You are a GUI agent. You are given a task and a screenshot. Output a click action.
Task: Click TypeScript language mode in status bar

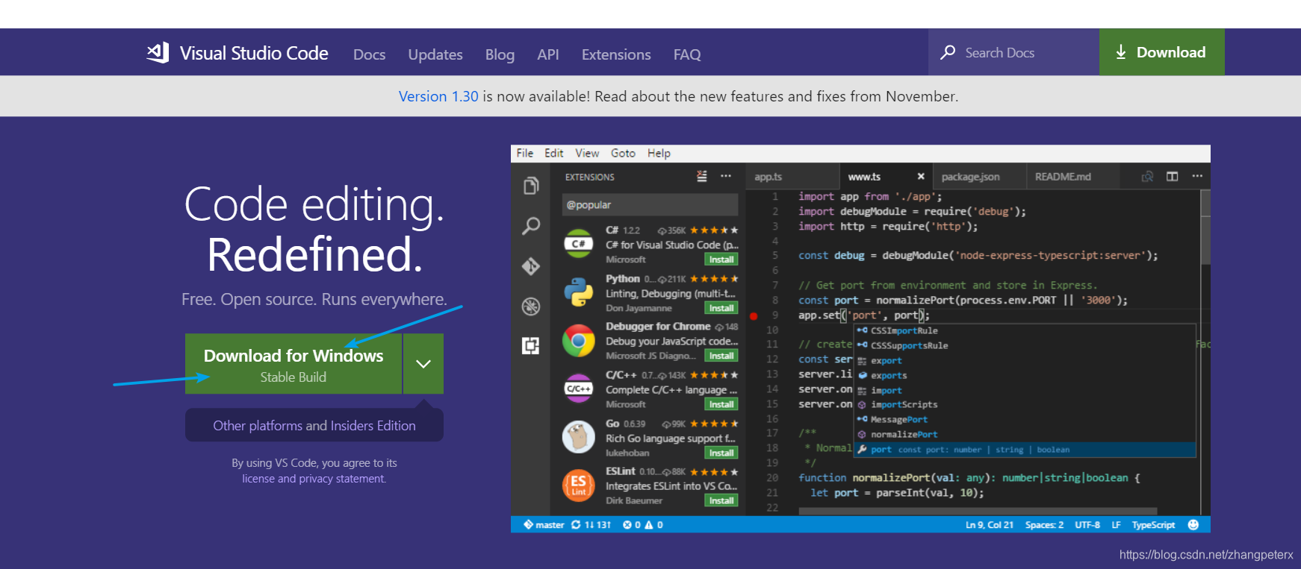[1153, 525]
